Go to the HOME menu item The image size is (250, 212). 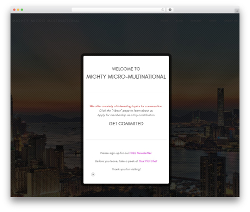coord(164,21)
